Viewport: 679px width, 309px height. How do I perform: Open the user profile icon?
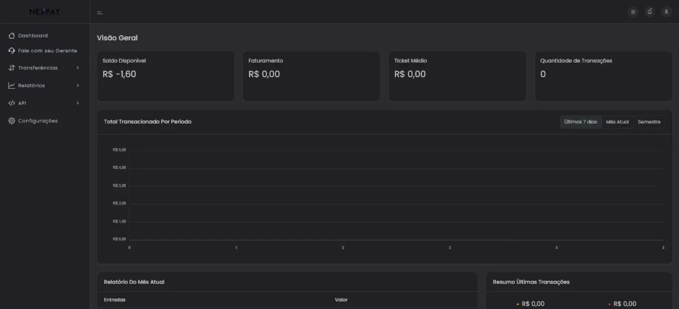[x=666, y=12]
